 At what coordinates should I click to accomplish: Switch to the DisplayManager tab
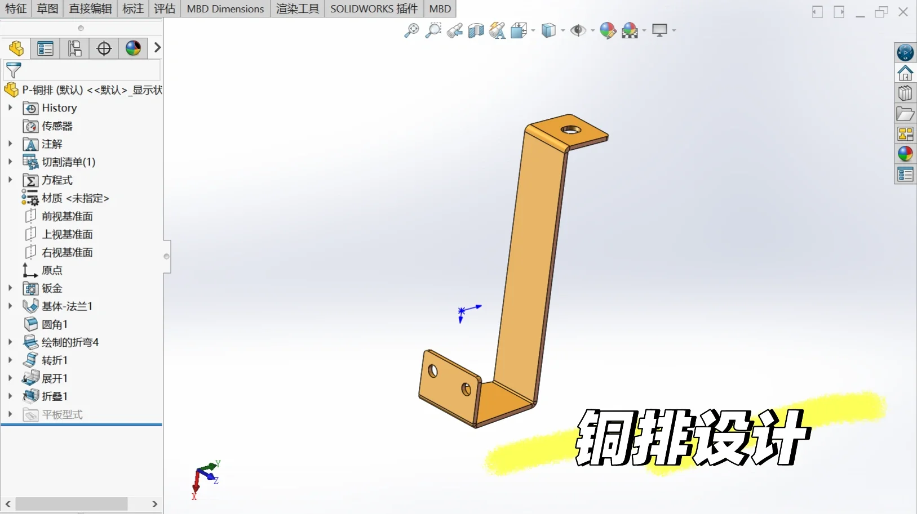133,48
